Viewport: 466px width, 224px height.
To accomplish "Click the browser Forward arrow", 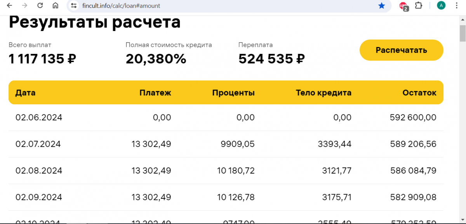I will [x=24, y=6].
